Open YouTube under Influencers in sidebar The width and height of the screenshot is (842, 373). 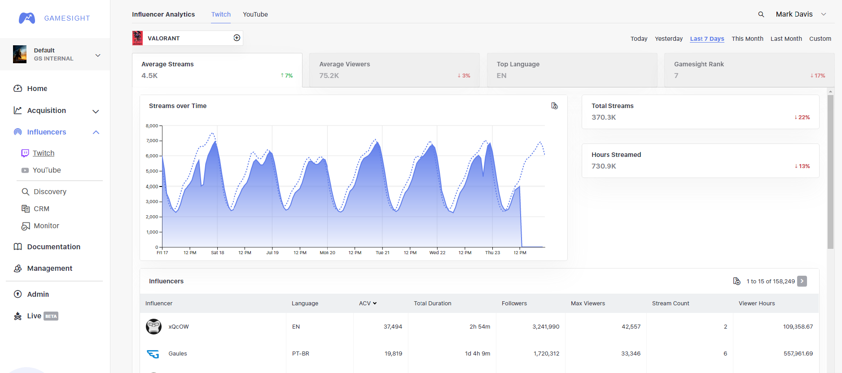(47, 170)
